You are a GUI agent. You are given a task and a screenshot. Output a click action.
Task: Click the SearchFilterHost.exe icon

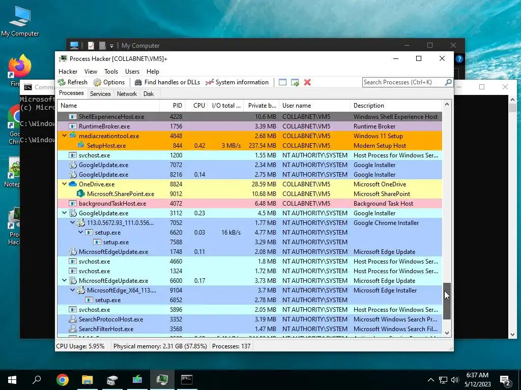click(x=73, y=329)
